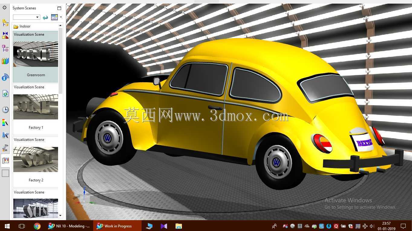
Task: Switch to NX 10 - Modeling window
Action: pos(69,226)
